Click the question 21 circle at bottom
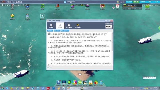This screenshot has height=90, width=160. point(49,68)
